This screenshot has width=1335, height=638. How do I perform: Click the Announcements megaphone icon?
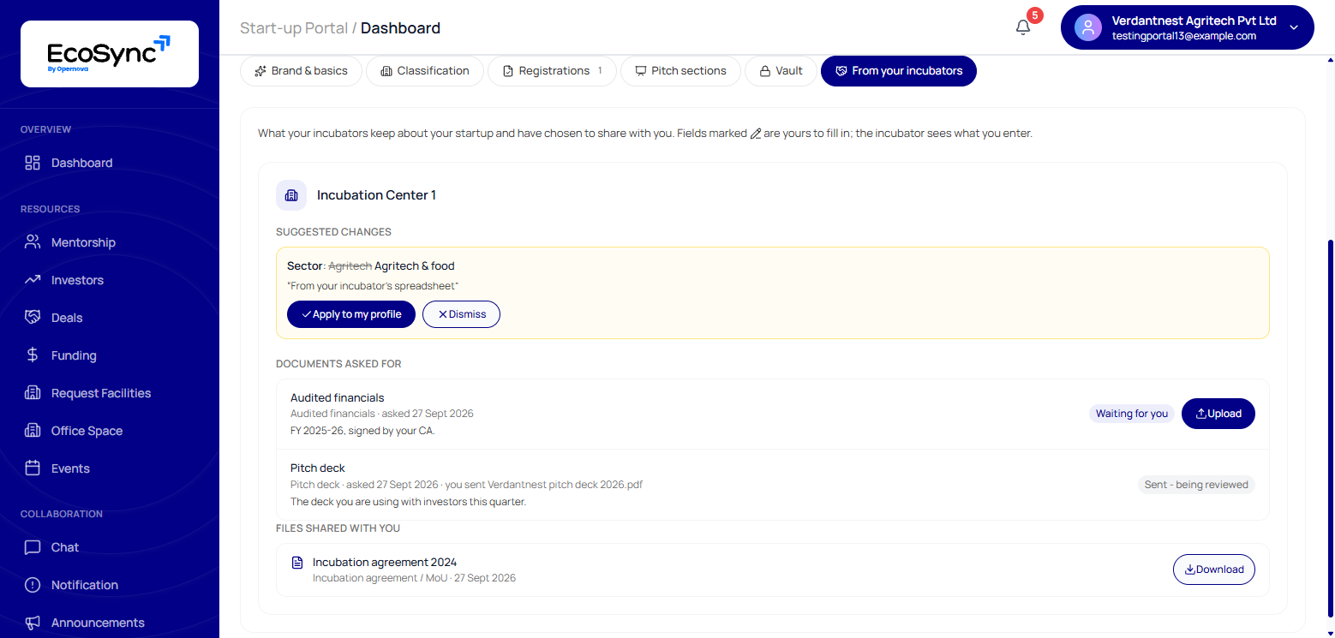33,623
